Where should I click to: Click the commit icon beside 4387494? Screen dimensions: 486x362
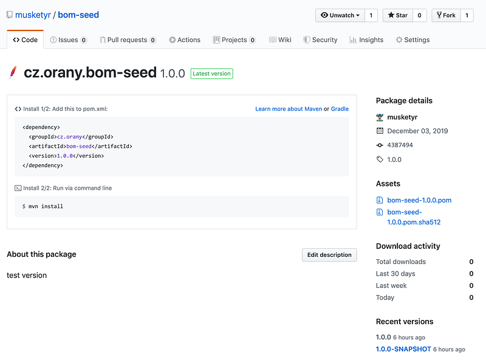click(380, 145)
